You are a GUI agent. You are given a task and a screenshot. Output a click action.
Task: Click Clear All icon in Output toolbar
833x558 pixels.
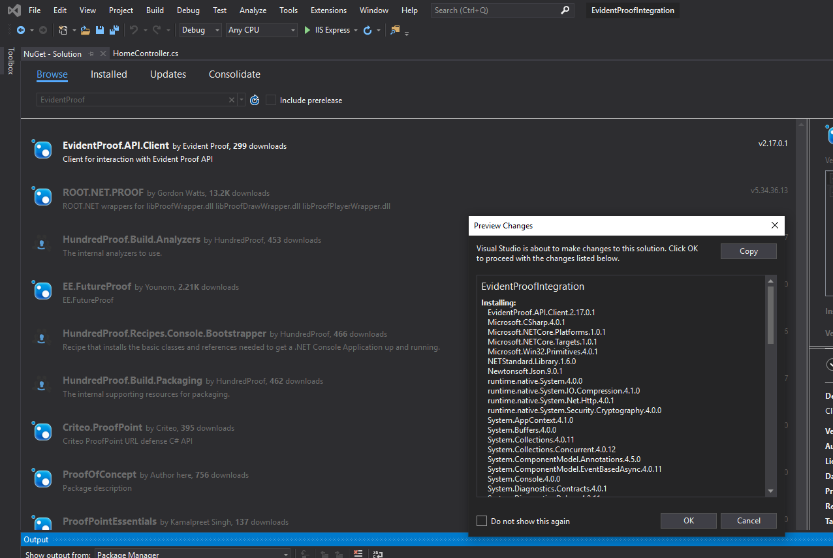[x=358, y=554]
